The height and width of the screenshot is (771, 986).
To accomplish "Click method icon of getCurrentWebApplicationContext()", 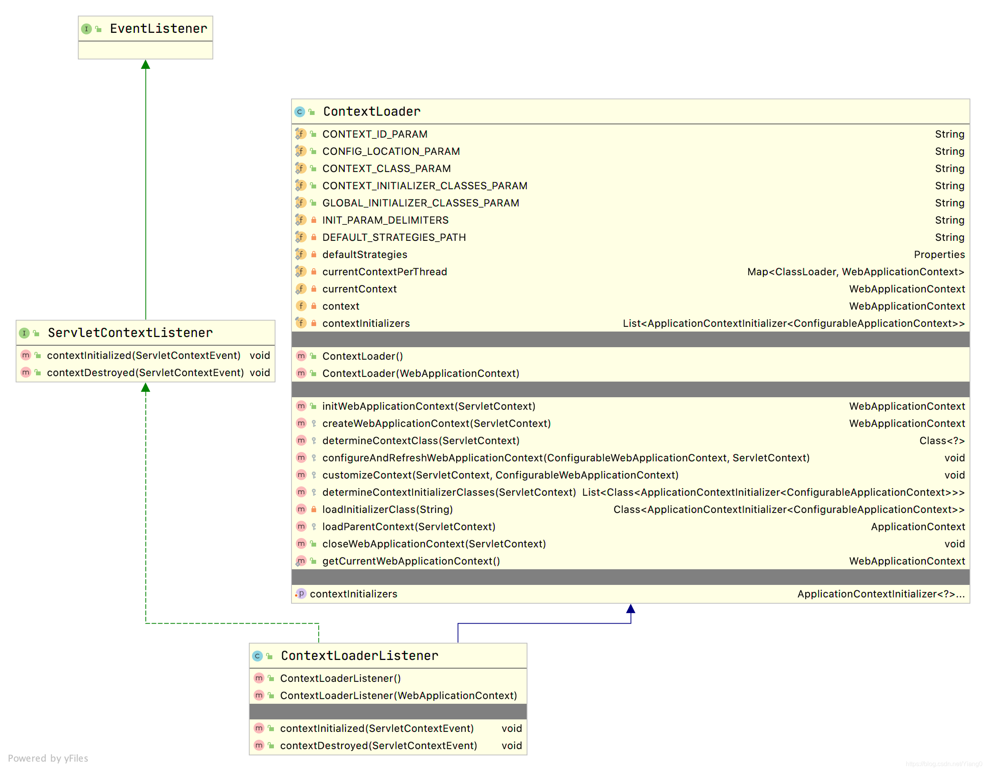I will [301, 561].
